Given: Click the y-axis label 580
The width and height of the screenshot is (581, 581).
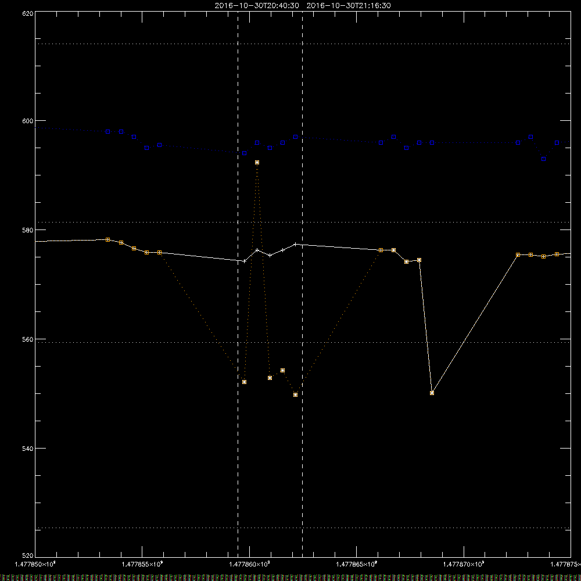Looking at the screenshot, I should pyautogui.click(x=28, y=229).
